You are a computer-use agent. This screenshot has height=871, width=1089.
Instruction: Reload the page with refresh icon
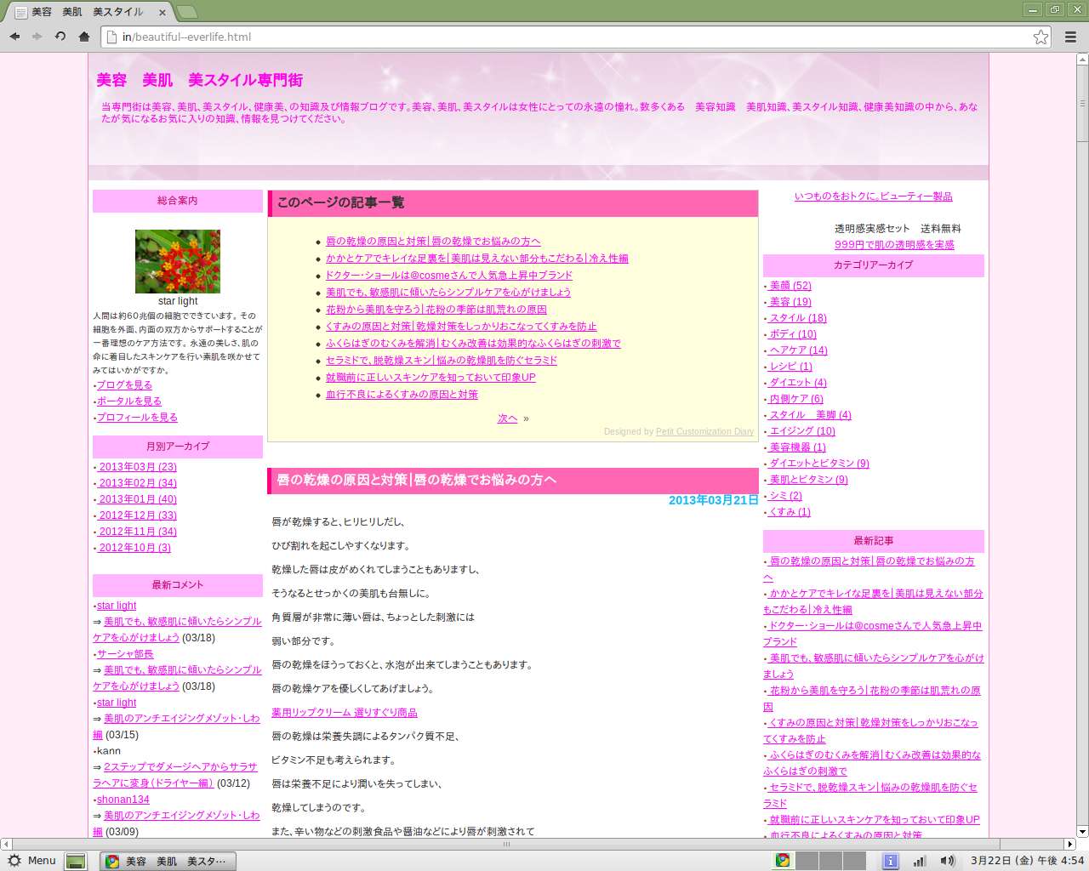pos(60,37)
